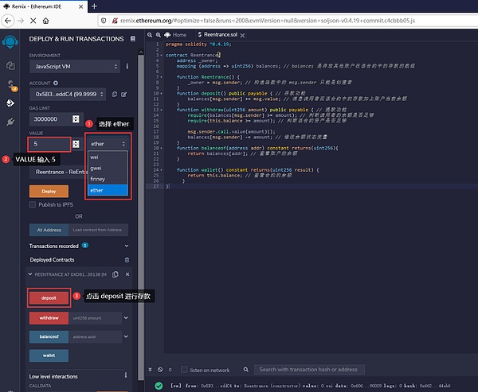This screenshot has width=478, height=392.
Task: Expand the Transactions recorded section
Action: pyautogui.click(x=127, y=246)
